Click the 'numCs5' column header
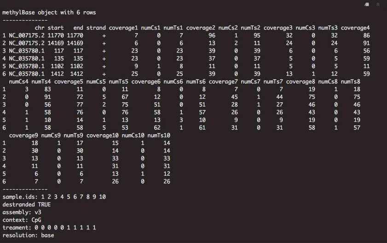 pyautogui.click(x=96, y=82)
